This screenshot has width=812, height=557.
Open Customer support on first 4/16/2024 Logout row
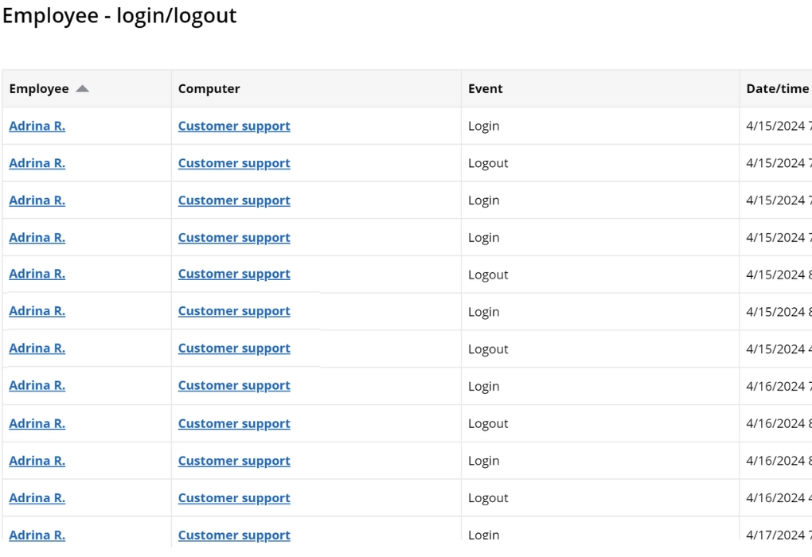(234, 423)
